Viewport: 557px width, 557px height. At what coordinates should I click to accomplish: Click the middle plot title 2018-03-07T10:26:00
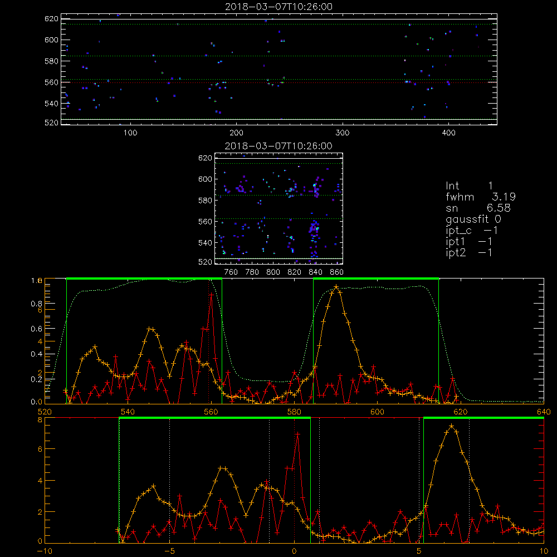(278, 146)
